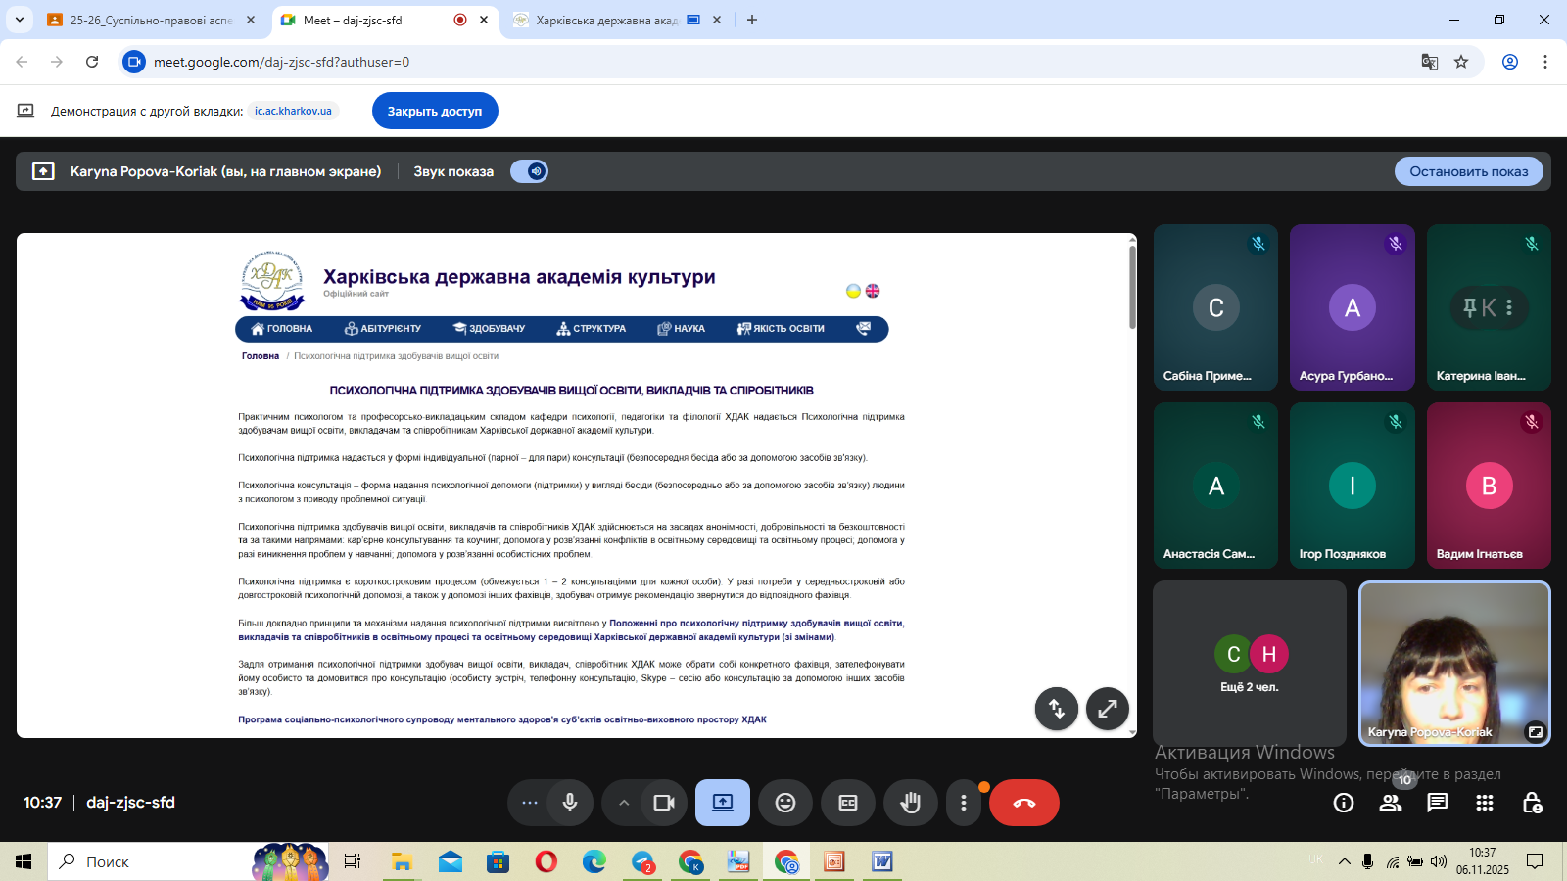This screenshot has height=881, width=1567.
Task: Open the chat panel icon
Action: (x=1437, y=803)
